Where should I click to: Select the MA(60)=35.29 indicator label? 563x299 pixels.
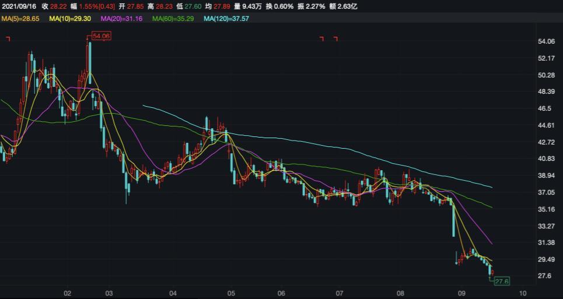tap(173, 18)
